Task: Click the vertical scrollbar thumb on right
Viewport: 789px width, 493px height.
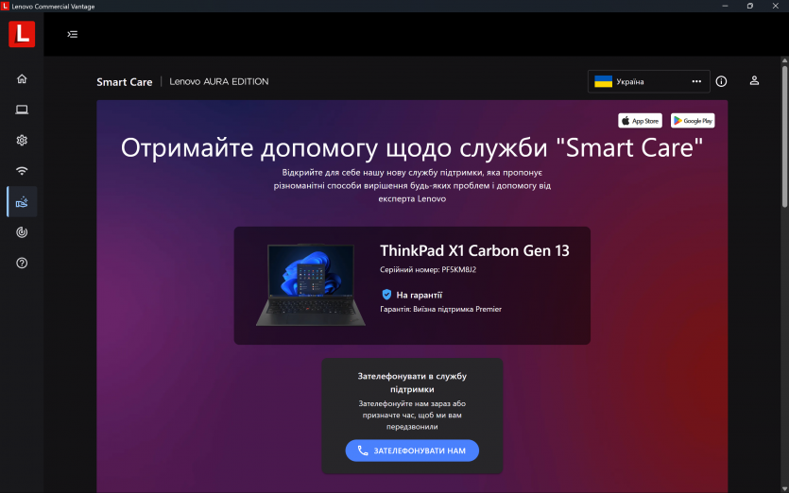Action: (x=784, y=136)
